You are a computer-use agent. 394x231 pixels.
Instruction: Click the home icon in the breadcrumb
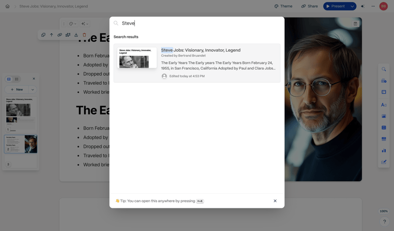click(x=7, y=6)
